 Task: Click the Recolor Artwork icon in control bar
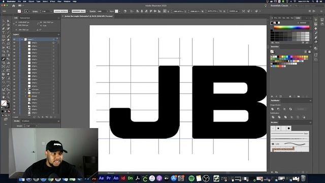pos(125,11)
